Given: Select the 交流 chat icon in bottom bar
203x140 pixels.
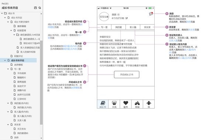Looking at the screenshot, I should point(114,103).
